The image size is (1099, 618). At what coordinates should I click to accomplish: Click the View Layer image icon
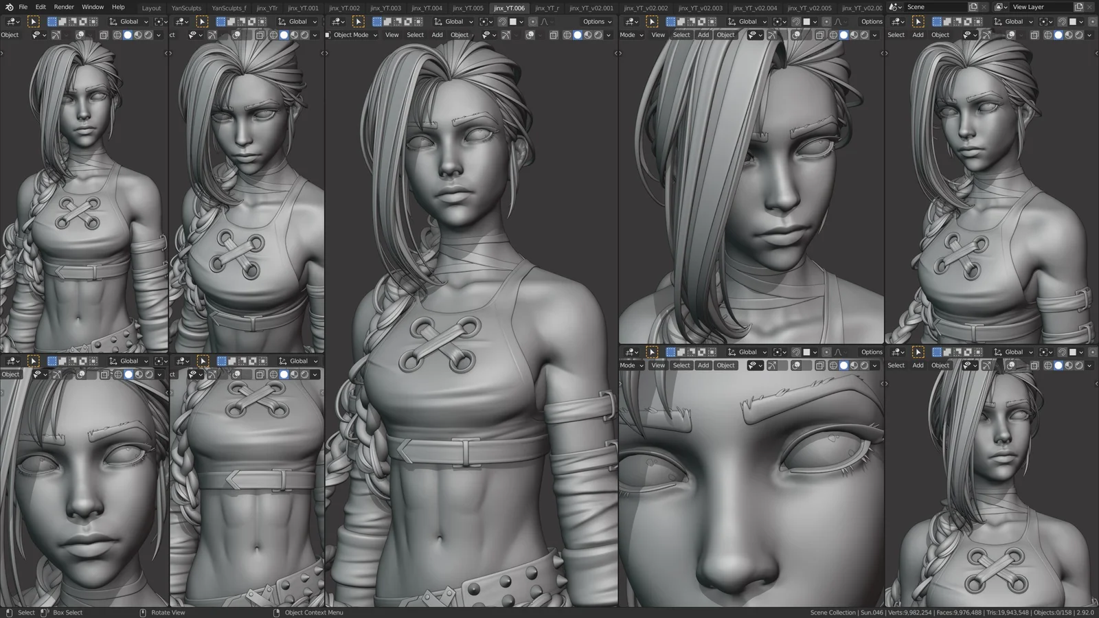click(x=999, y=7)
